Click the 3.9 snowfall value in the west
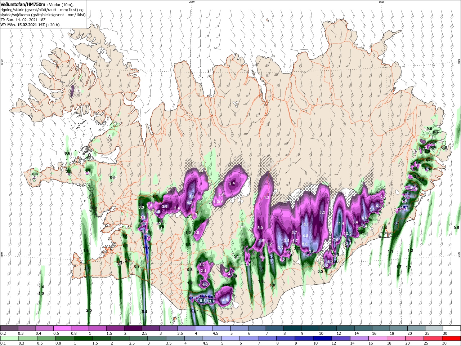461x346 pixels. 165,207
